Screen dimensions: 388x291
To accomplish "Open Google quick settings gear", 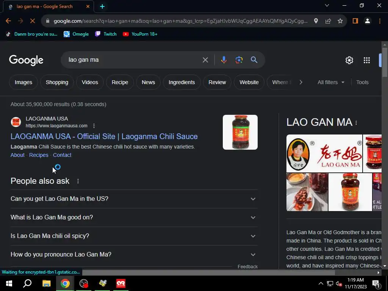I will 349,60.
